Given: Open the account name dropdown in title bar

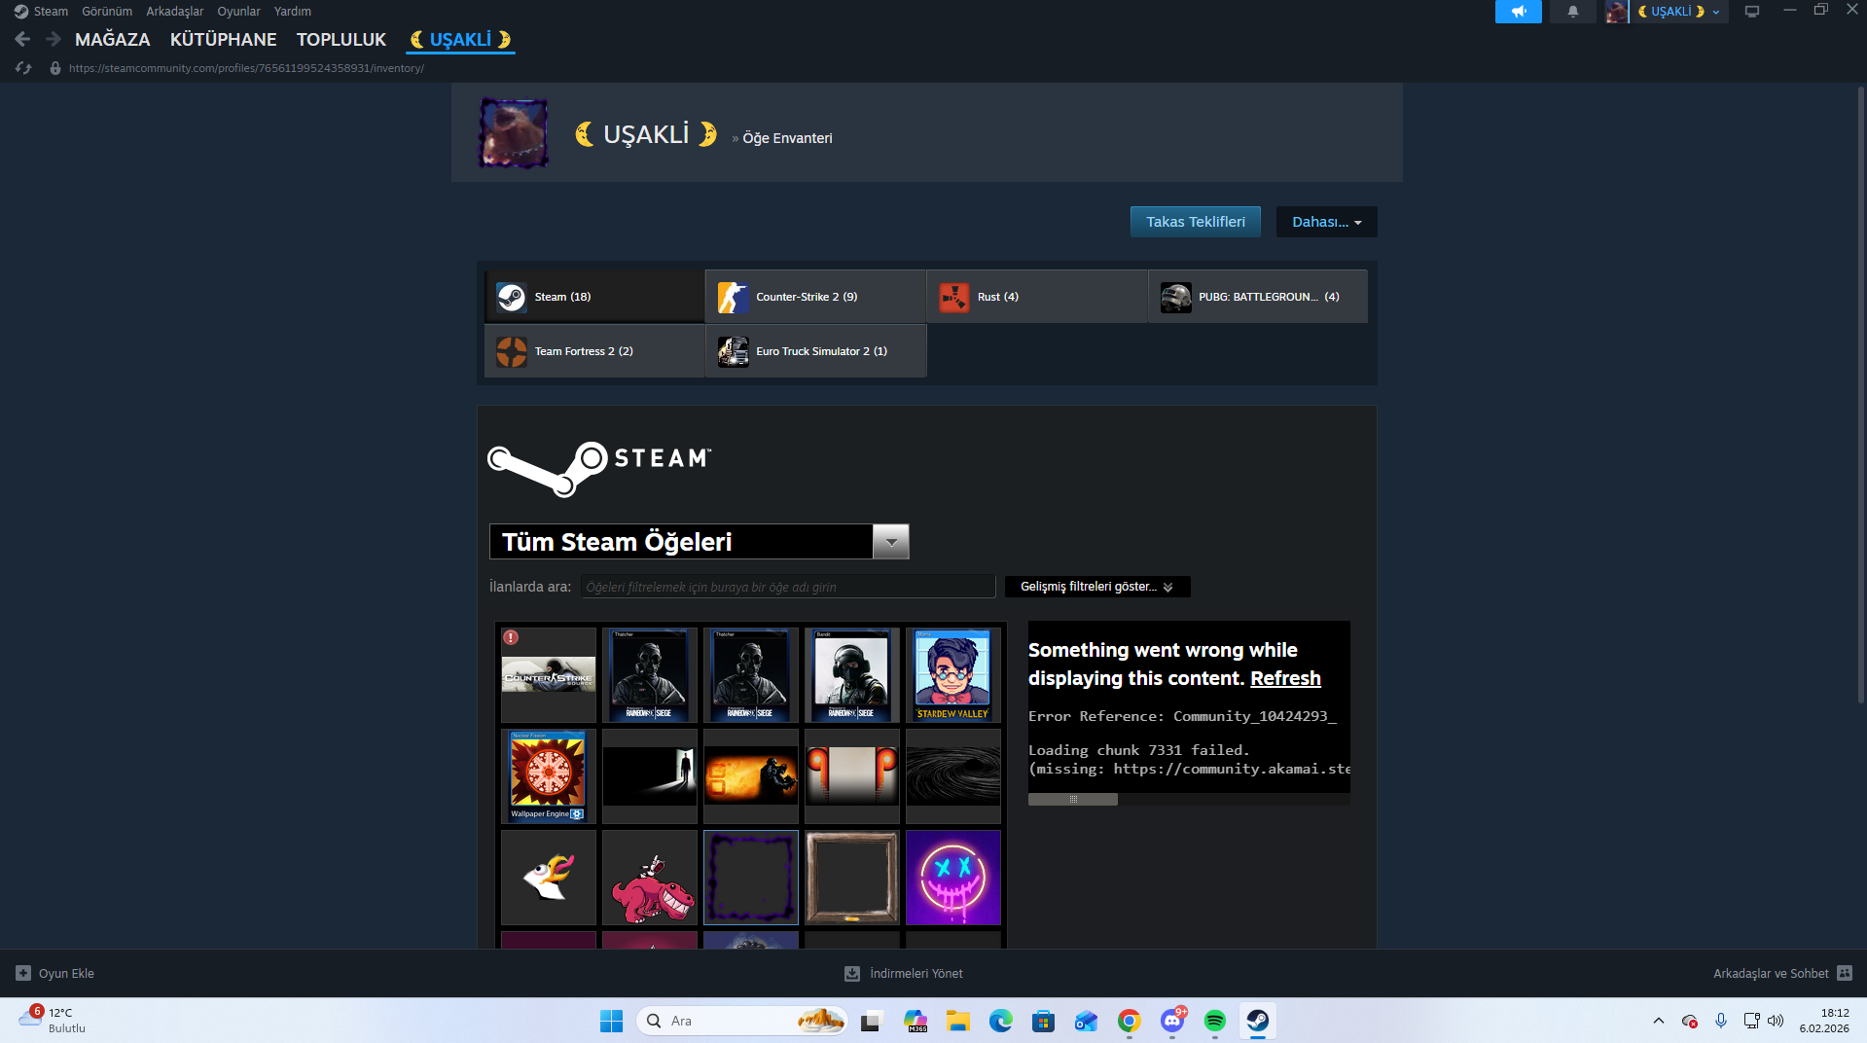Looking at the screenshot, I should point(1679,12).
